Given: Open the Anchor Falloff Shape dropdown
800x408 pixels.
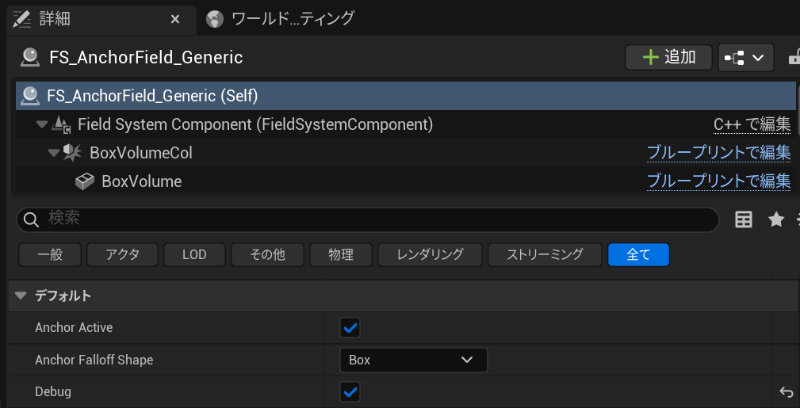Looking at the screenshot, I should (413, 360).
